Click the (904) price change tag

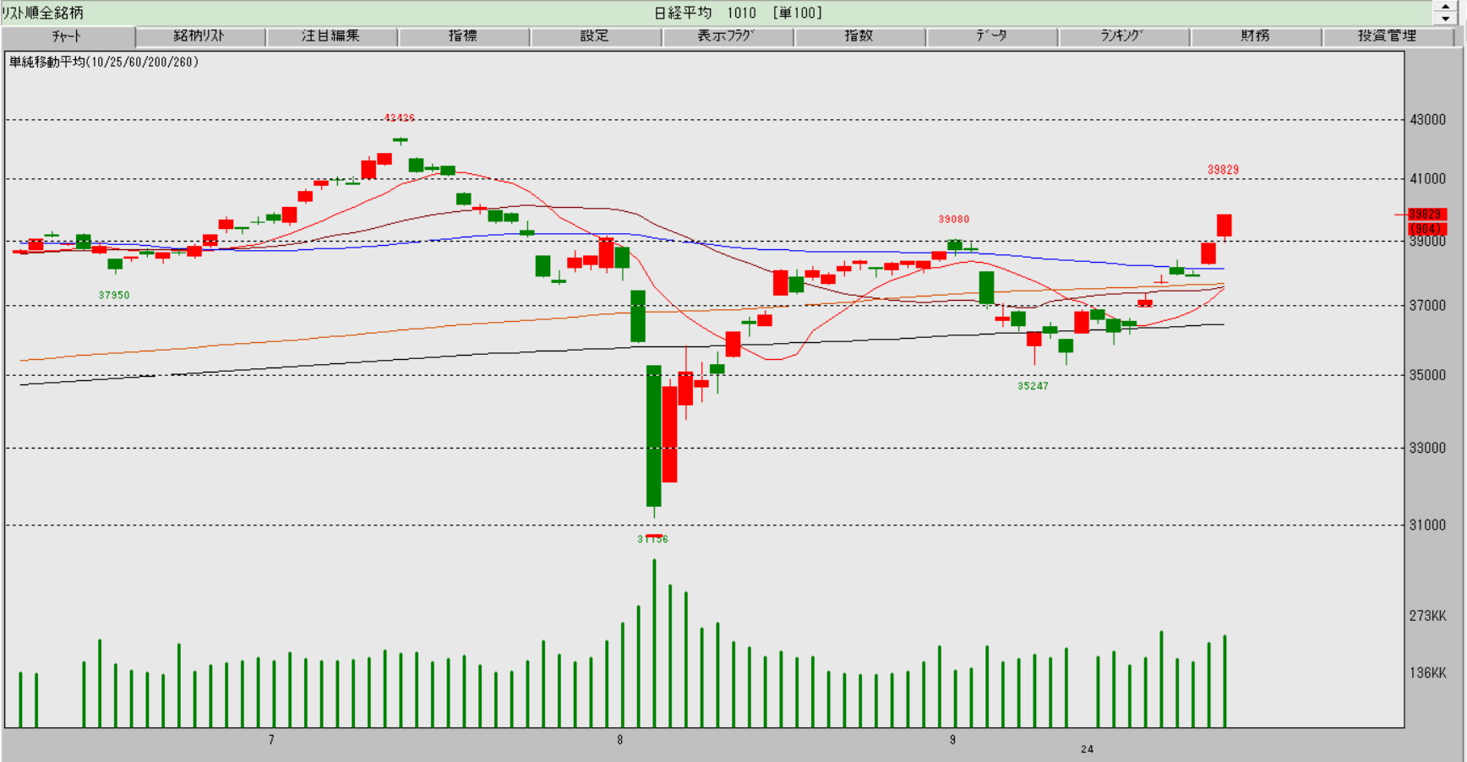point(1427,229)
